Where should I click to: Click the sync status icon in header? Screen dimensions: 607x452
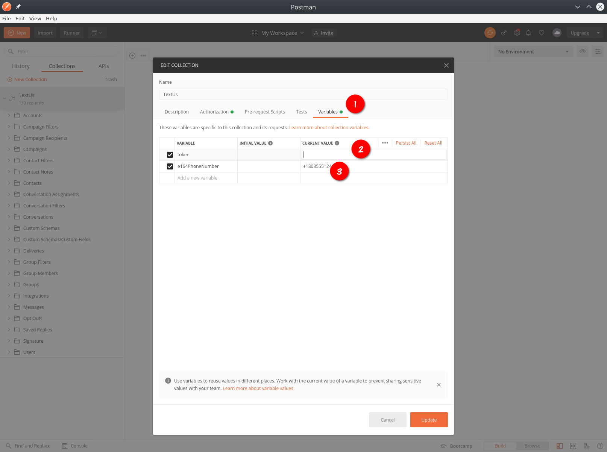click(490, 33)
